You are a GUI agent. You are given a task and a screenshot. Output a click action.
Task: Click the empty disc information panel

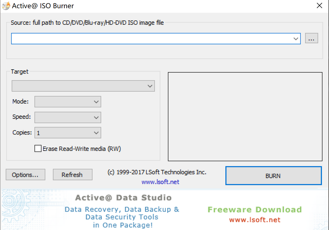click(245, 116)
